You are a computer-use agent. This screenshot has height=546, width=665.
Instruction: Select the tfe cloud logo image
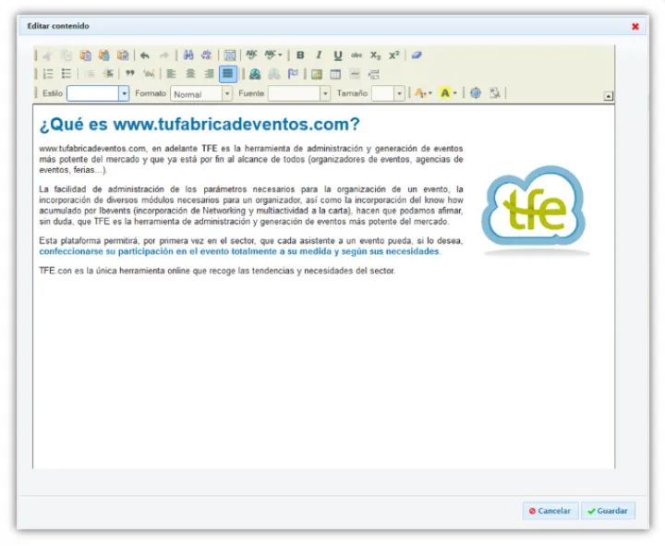pyautogui.click(x=536, y=211)
